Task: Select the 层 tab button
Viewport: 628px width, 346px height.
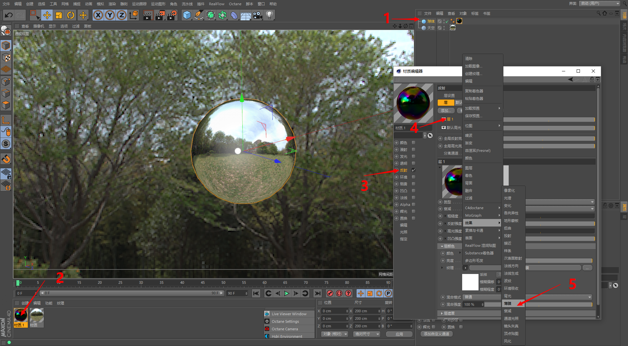Action: 446,102
